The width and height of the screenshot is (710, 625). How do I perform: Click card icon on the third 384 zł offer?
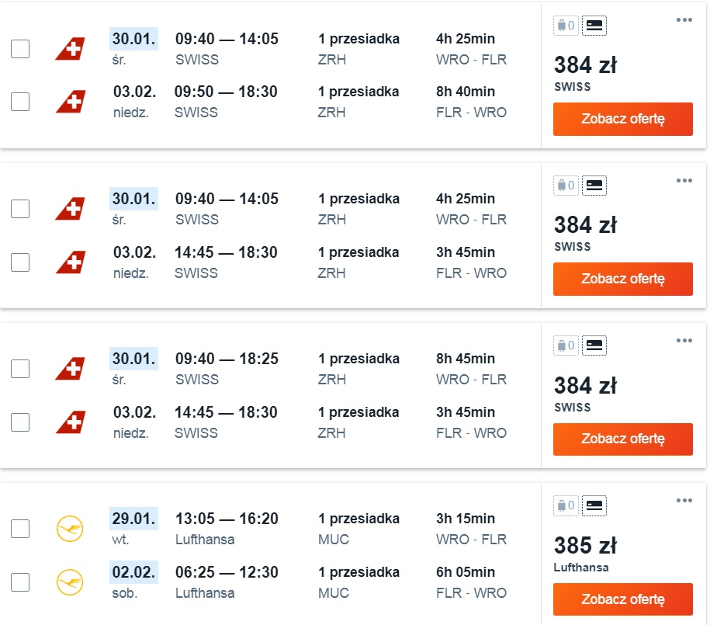click(594, 345)
